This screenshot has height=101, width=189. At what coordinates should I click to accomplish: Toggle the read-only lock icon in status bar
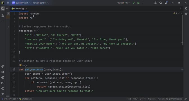click(x=186, y=99)
